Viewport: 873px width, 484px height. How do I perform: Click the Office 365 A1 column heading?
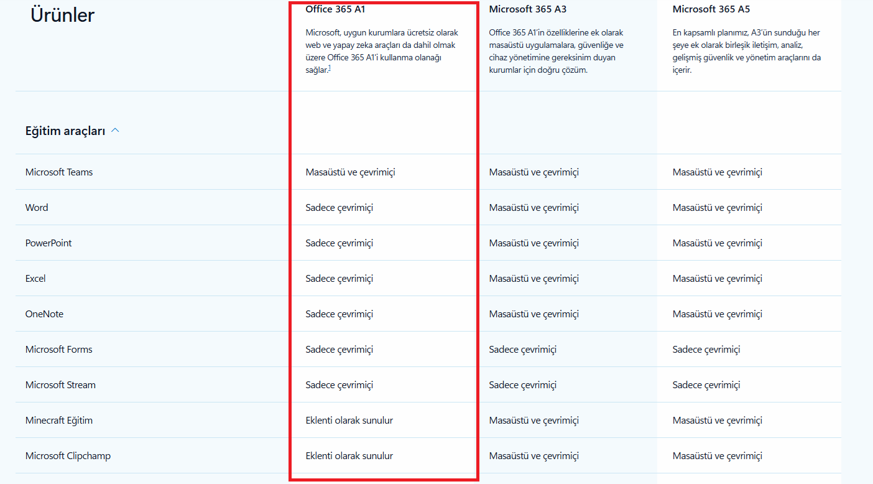[x=335, y=9]
